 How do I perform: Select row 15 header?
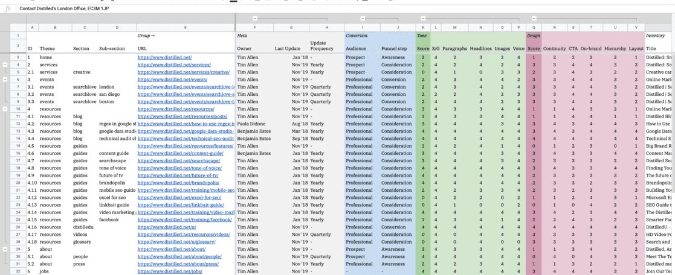pos(18,146)
